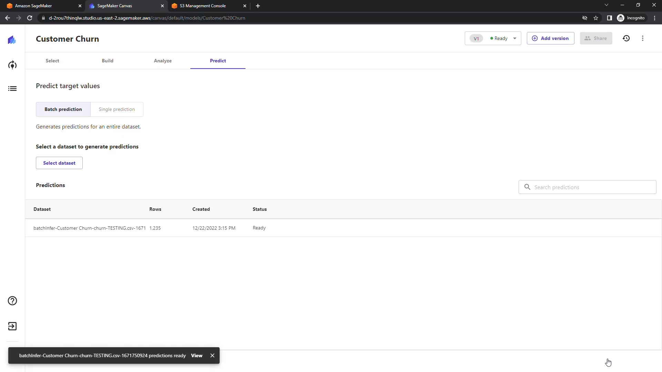Click View in the predictions notification

tap(197, 355)
